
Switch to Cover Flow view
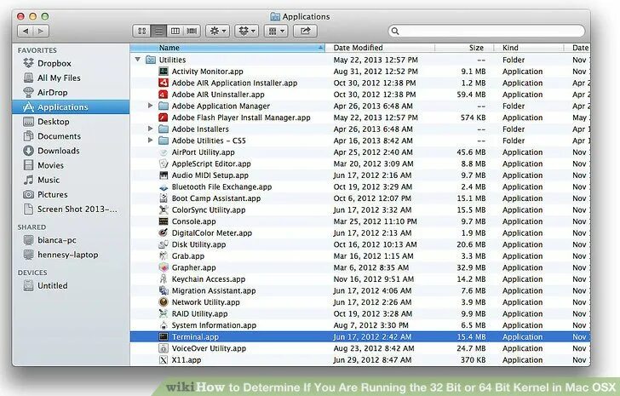coord(192,31)
